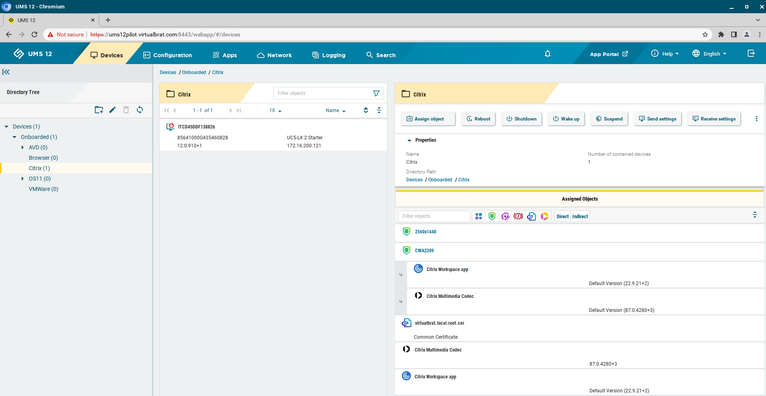This screenshot has height=396, width=766.
Task: Toggle Indirect assigned objects filter
Action: [580, 216]
